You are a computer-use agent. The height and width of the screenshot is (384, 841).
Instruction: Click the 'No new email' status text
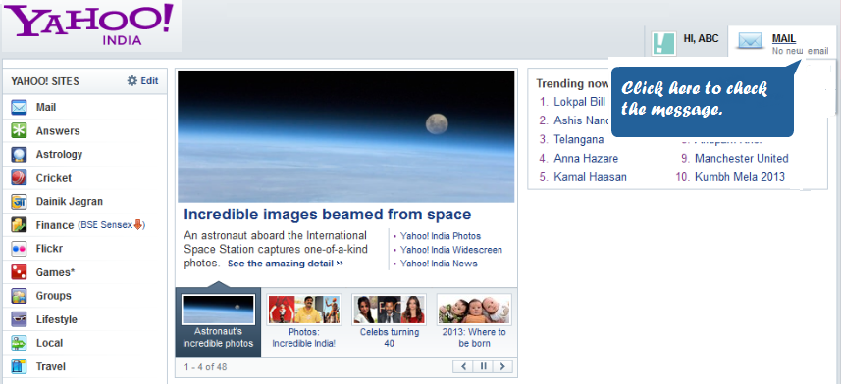[800, 51]
